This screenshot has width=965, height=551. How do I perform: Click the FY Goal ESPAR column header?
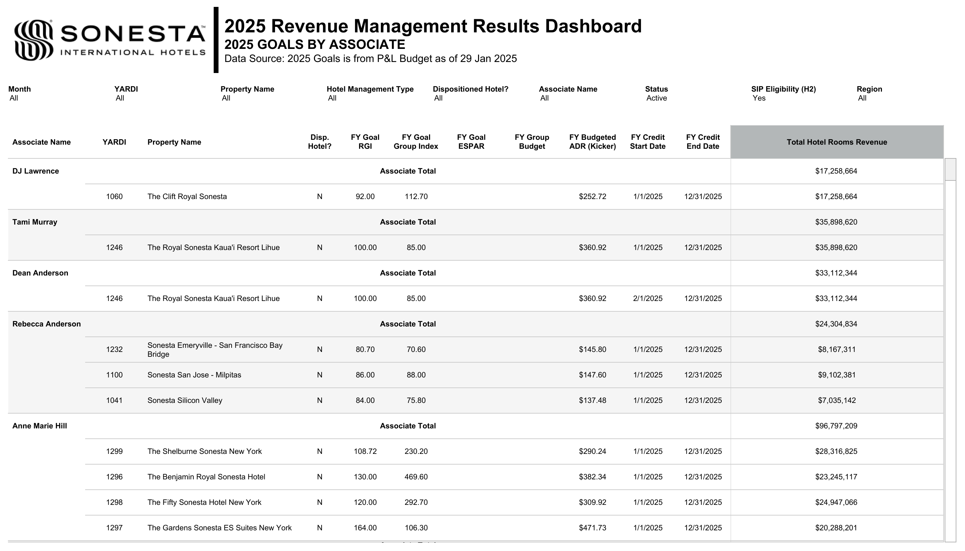pos(471,142)
